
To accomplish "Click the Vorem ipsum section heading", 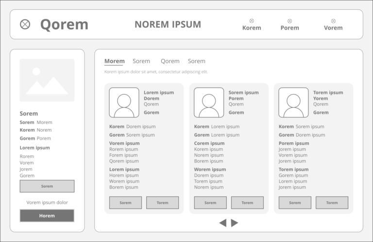I will click(x=124, y=143).
